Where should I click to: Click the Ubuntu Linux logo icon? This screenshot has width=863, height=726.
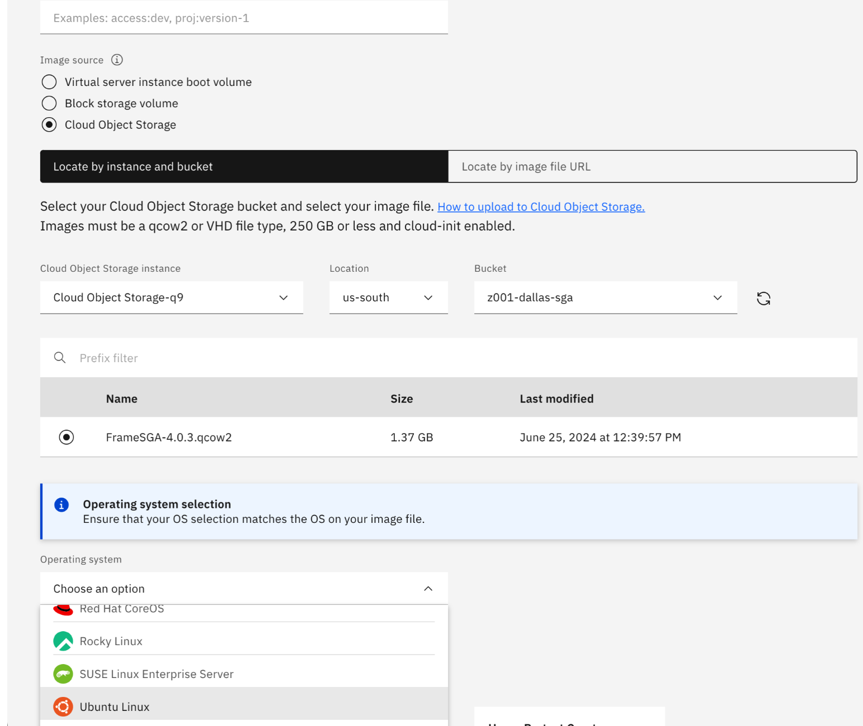(63, 707)
